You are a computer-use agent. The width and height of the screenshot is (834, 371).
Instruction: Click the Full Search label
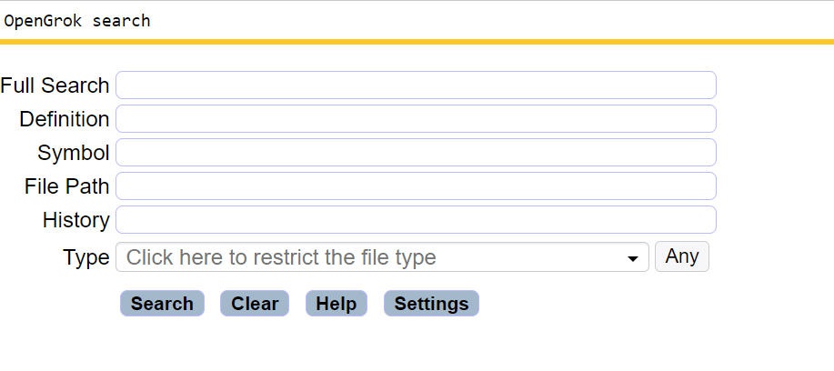coord(55,85)
